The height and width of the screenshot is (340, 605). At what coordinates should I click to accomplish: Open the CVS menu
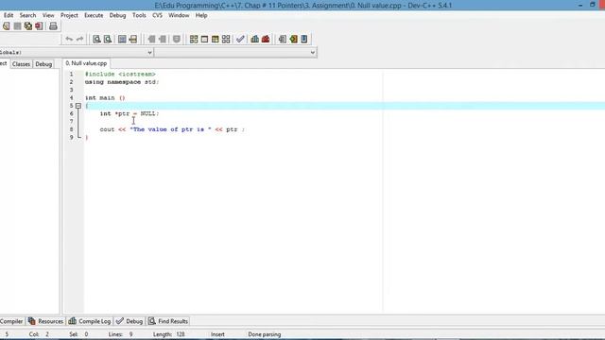click(x=158, y=15)
